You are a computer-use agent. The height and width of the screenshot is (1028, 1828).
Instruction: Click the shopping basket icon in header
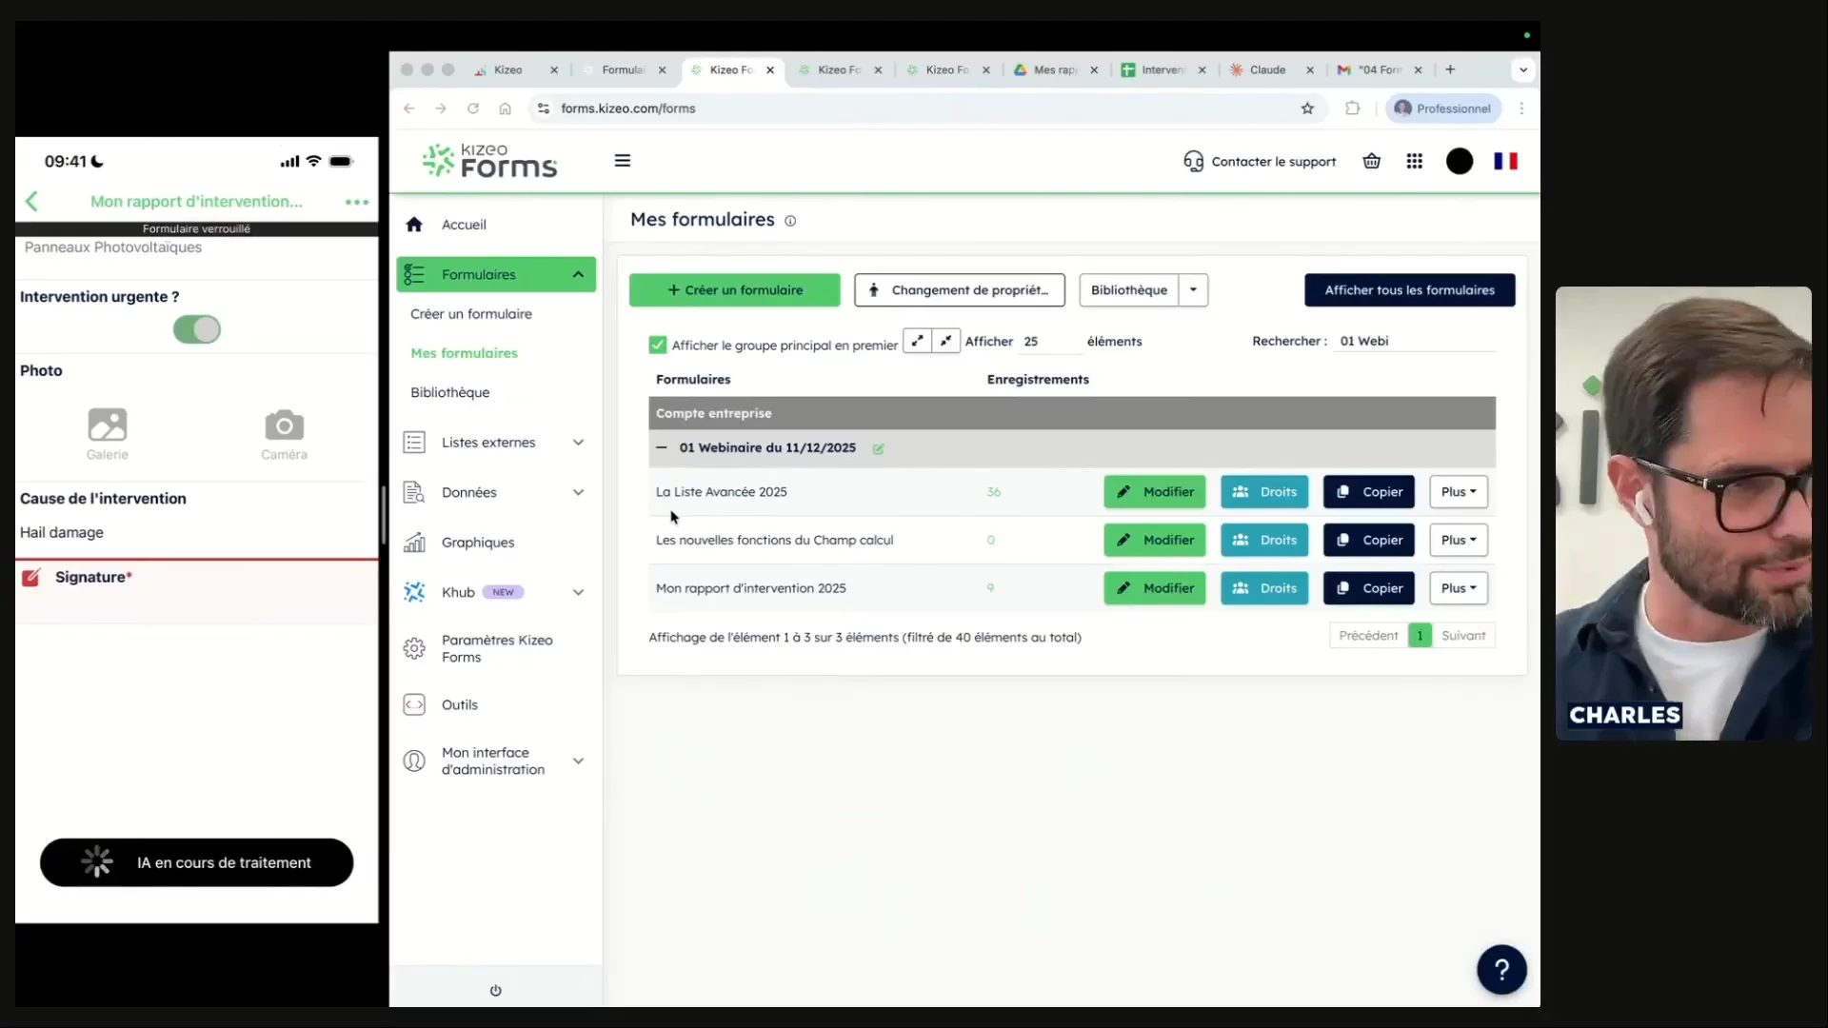(1371, 161)
